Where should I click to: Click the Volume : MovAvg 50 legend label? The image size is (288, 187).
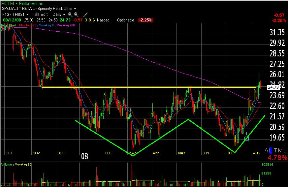click(x=16, y=164)
